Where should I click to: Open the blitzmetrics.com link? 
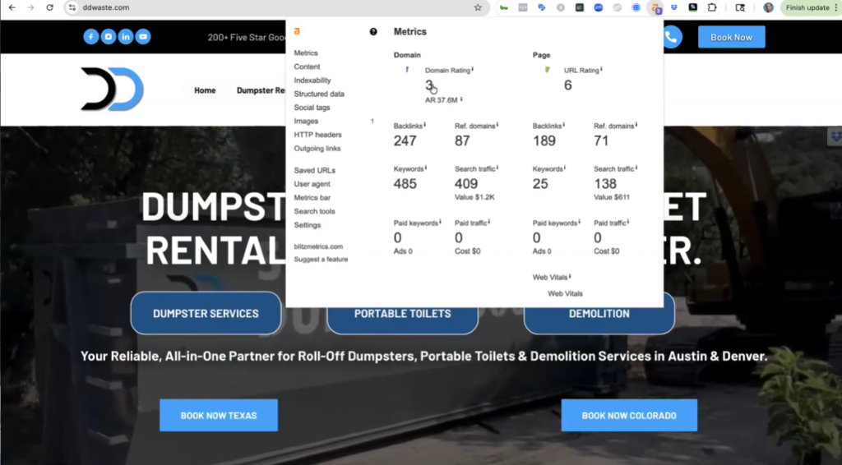(x=318, y=246)
